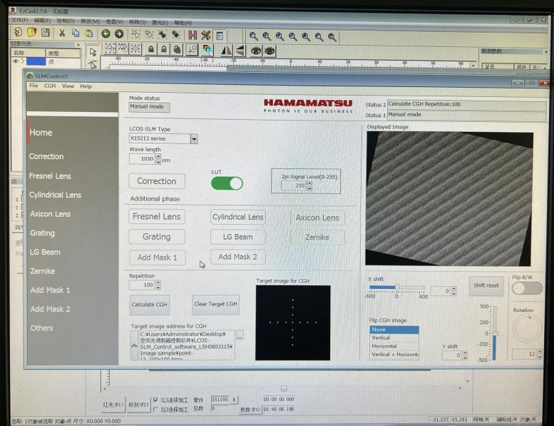Click the first magnifier zoom icon
This screenshot has height=426, width=554.
pos(252,36)
